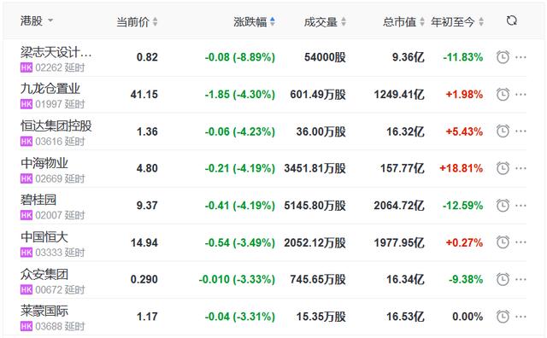547x338 pixels.
Task: Set alert clock for 恒达集团控股 row
Action: click(x=503, y=131)
